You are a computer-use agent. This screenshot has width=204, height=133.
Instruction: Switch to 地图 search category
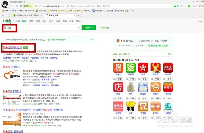coord(58,21)
